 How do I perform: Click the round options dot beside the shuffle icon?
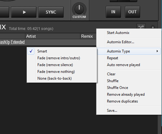pos(153,27)
